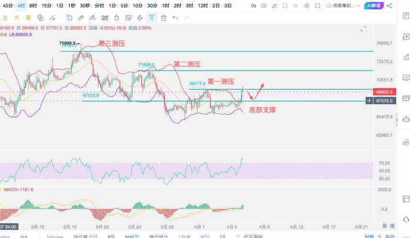
Task: Undo the last drawing action
Action: coord(175,18)
